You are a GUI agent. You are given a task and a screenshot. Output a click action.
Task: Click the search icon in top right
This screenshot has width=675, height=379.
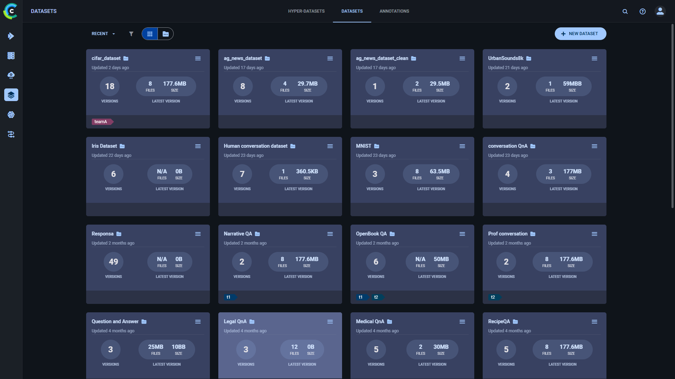[x=625, y=11]
